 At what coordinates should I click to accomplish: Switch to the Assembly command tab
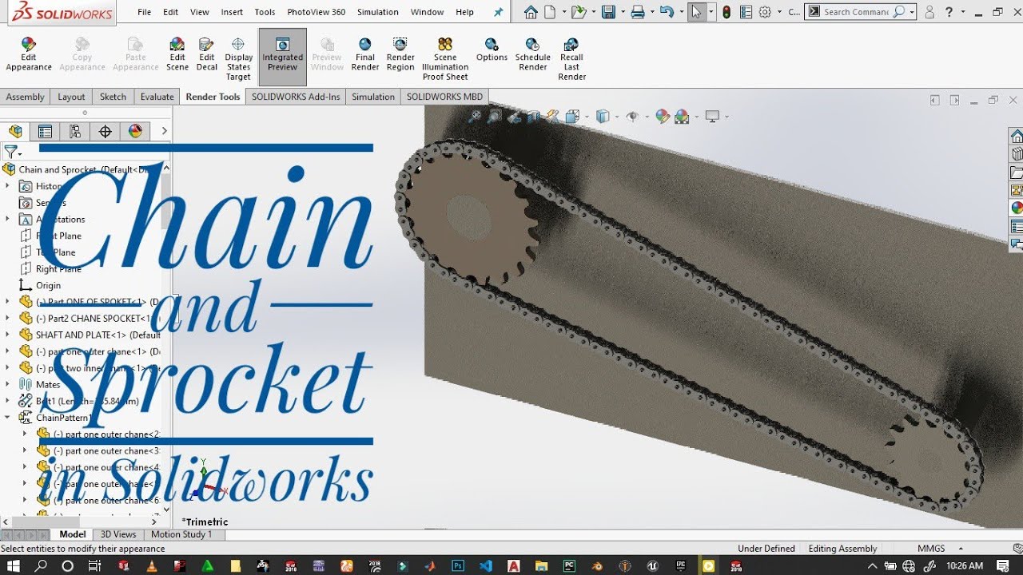coord(26,97)
